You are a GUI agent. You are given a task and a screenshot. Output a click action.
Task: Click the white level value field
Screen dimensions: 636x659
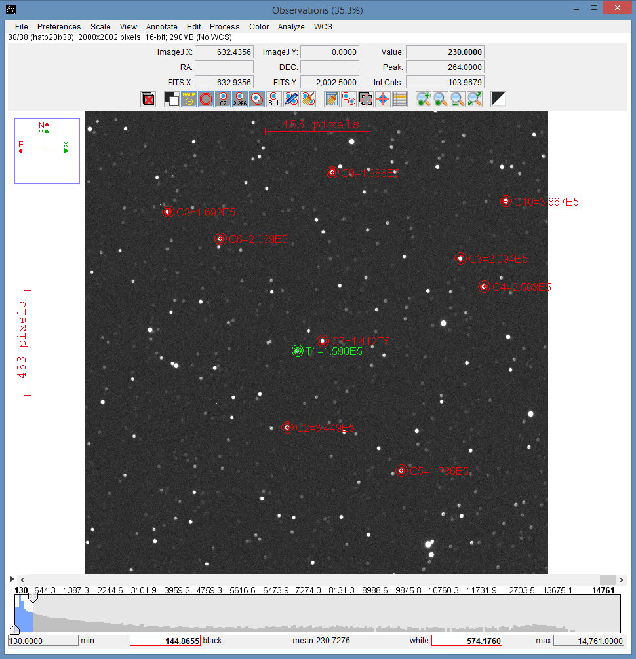[x=466, y=641]
